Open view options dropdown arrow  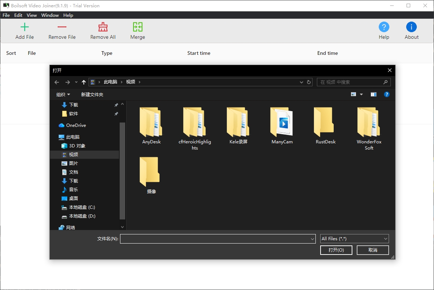tap(362, 94)
